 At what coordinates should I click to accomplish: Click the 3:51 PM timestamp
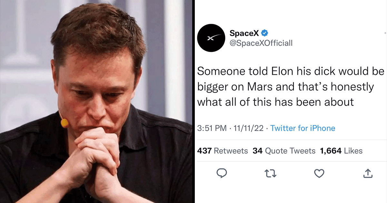(x=211, y=128)
